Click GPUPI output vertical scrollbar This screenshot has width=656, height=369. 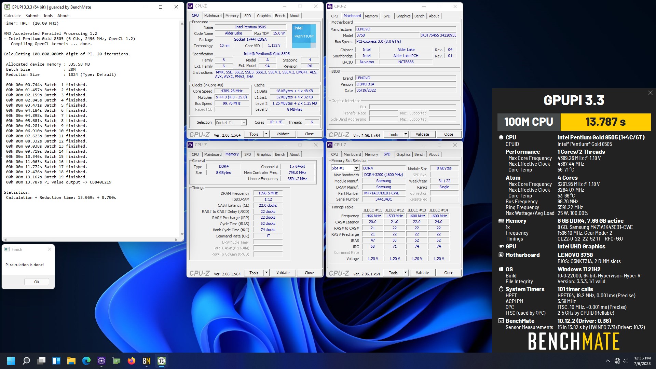pyautogui.click(x=182, y=129)
